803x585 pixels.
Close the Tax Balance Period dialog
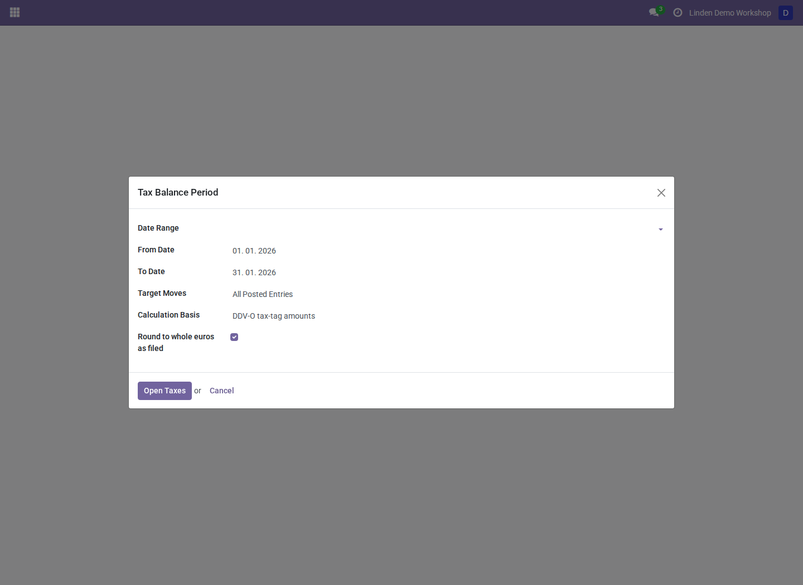coord(661,193)
